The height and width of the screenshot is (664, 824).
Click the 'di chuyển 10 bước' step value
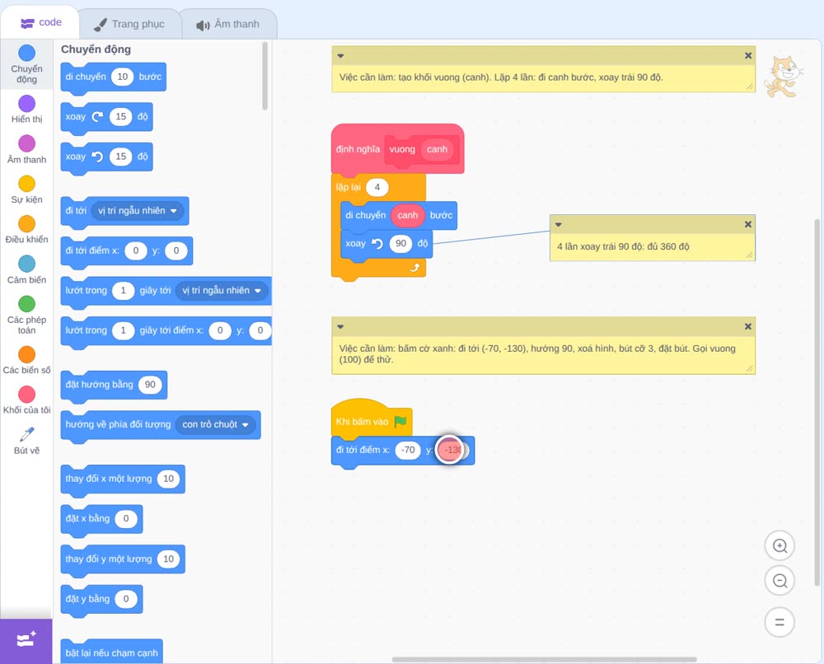click(123, 77)
